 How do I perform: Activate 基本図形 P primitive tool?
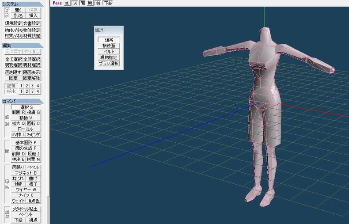tap(26, 143)
